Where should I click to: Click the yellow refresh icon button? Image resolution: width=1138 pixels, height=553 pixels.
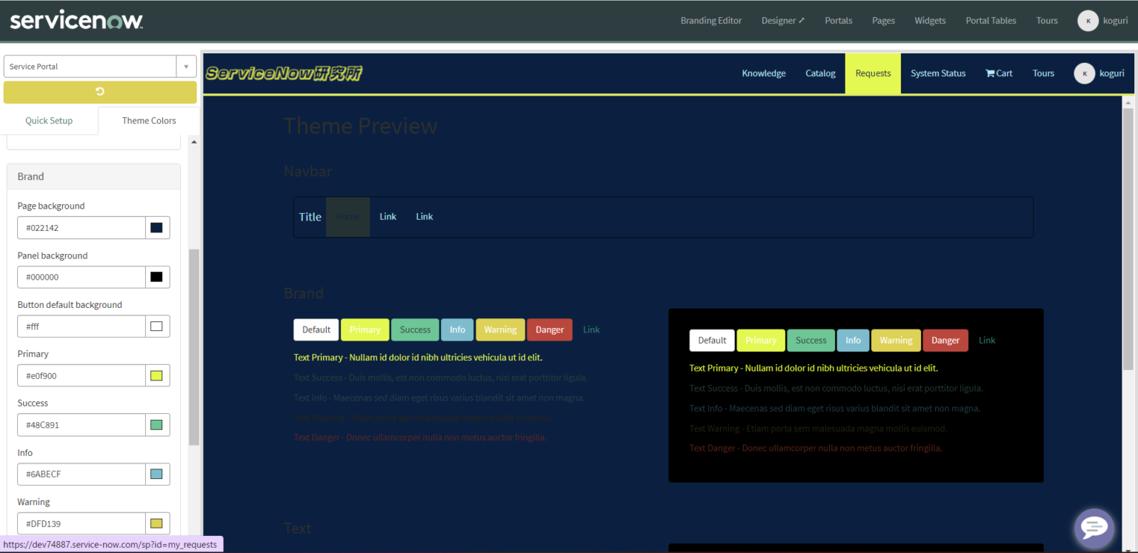[100, 92]
